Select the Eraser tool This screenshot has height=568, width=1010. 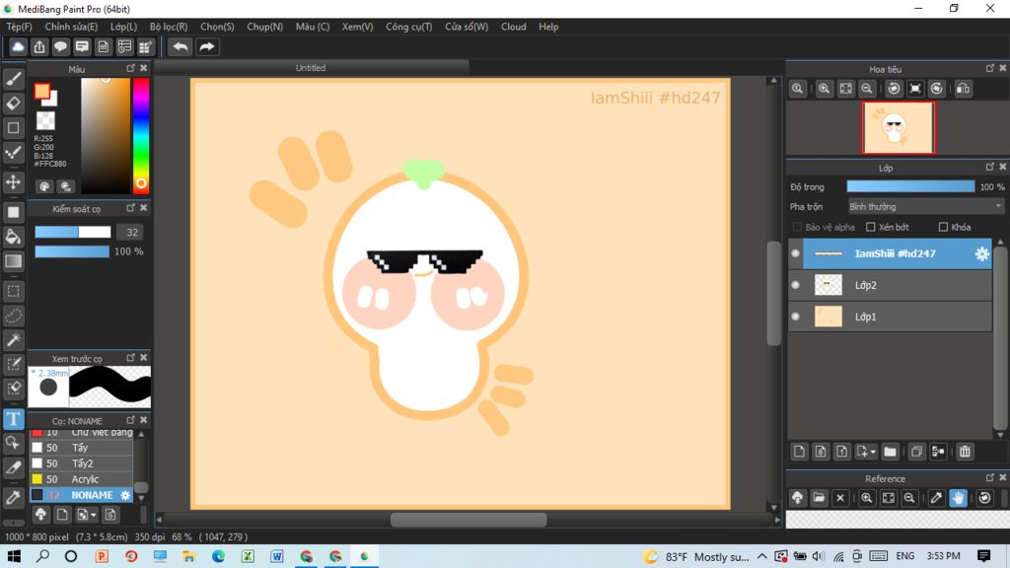click(14, 103)
